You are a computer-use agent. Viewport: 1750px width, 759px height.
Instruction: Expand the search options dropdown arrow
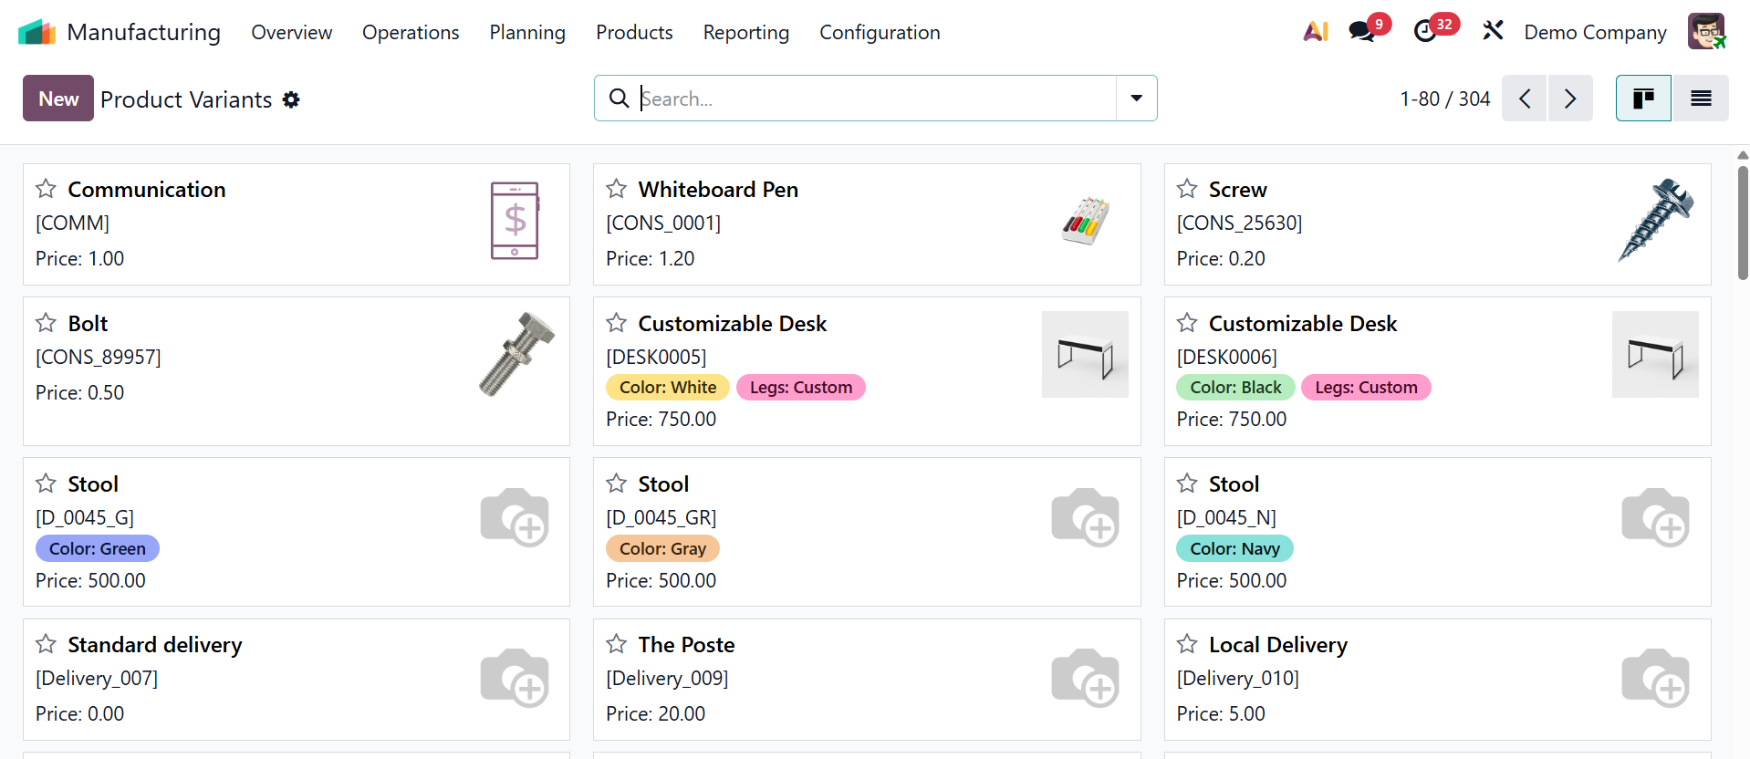tap(1137, 99)
